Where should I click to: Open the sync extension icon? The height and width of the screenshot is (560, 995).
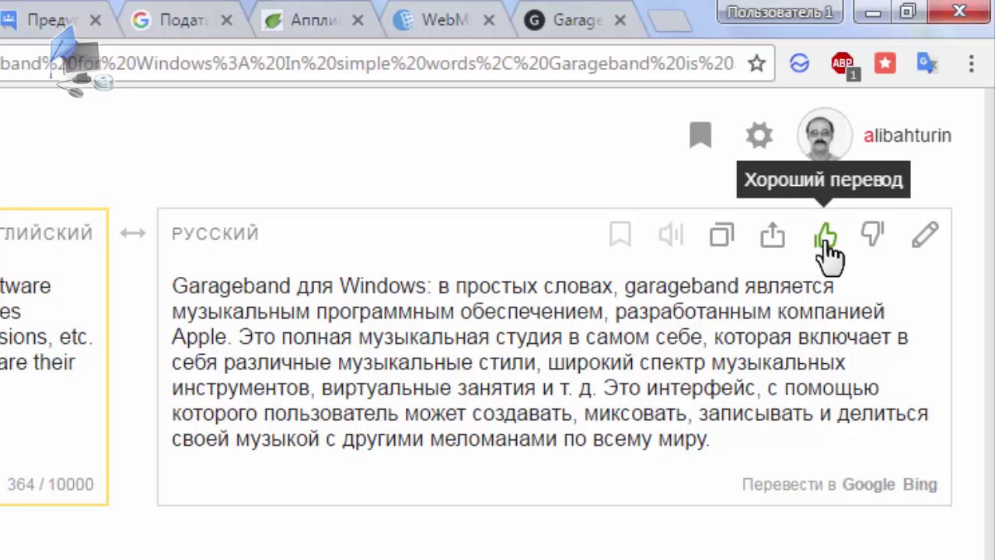799,64
